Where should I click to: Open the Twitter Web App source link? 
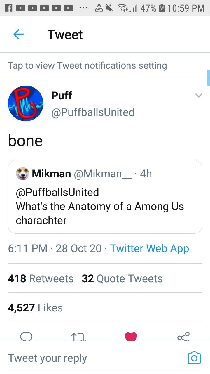click(x=149, y=248)
